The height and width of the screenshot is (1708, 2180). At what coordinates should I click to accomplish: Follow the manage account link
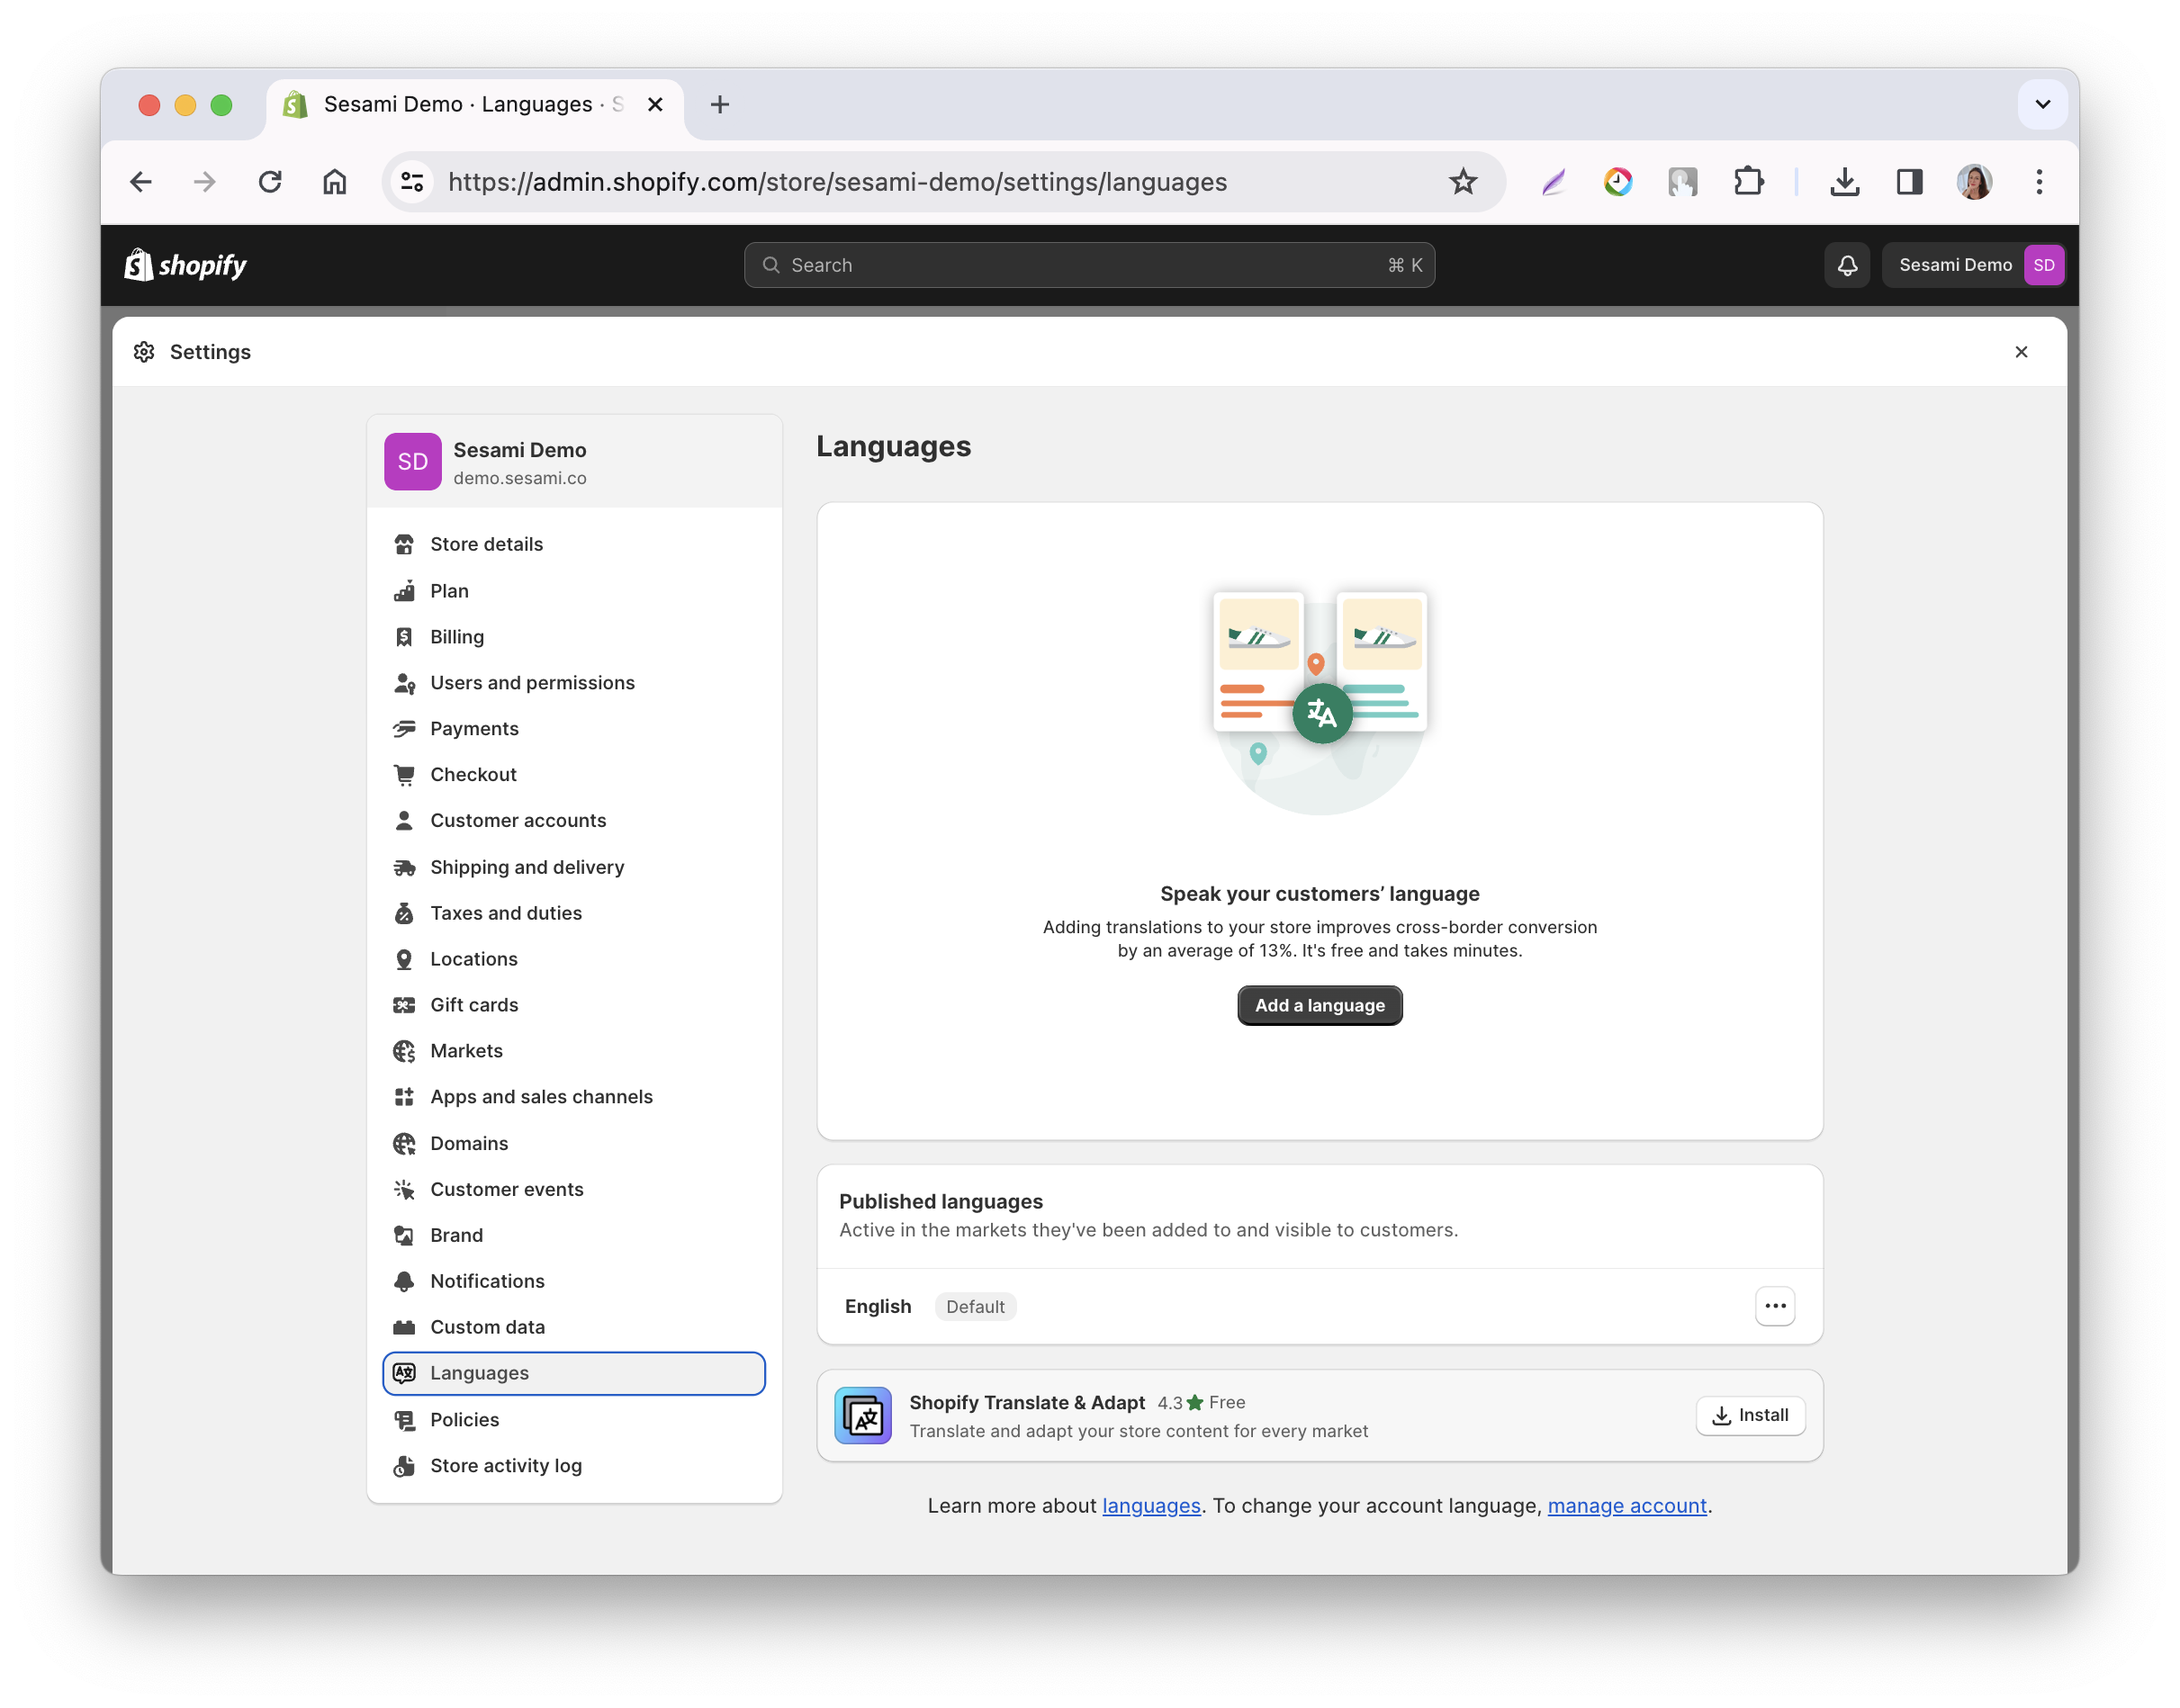coord(1626,1505)
